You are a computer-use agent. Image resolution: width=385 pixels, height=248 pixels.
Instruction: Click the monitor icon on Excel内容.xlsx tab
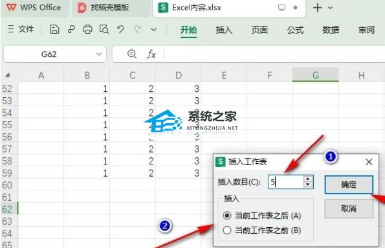281,8
